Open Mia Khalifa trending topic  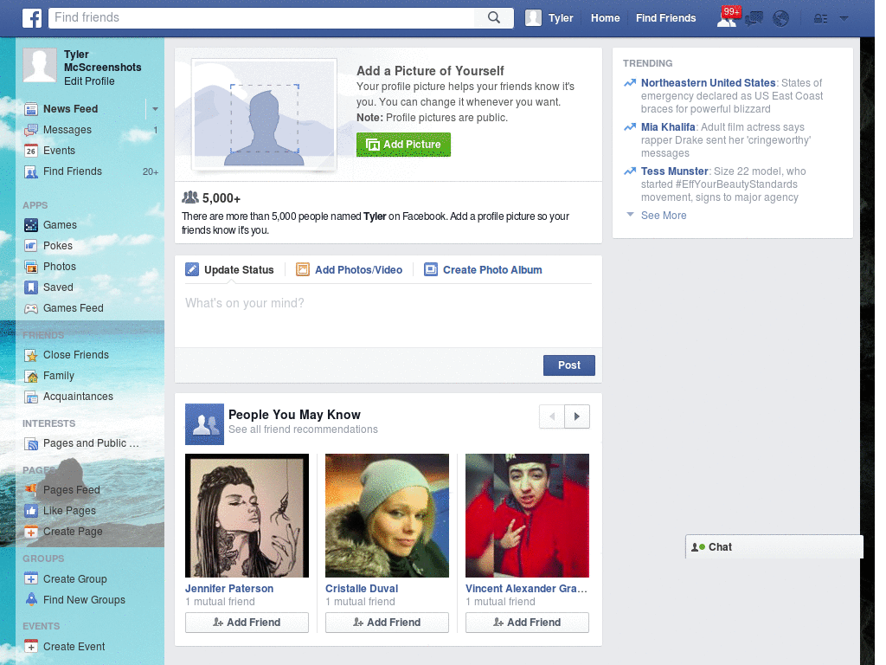tap(668, 126)
